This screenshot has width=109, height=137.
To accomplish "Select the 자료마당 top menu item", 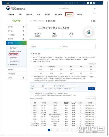I will click(69, 14).
